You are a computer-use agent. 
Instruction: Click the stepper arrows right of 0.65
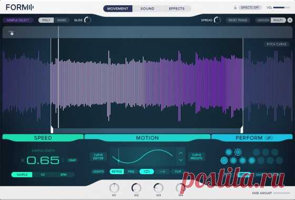63,160
